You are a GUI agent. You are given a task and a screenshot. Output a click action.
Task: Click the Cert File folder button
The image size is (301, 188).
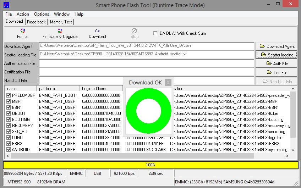(277, 72)
